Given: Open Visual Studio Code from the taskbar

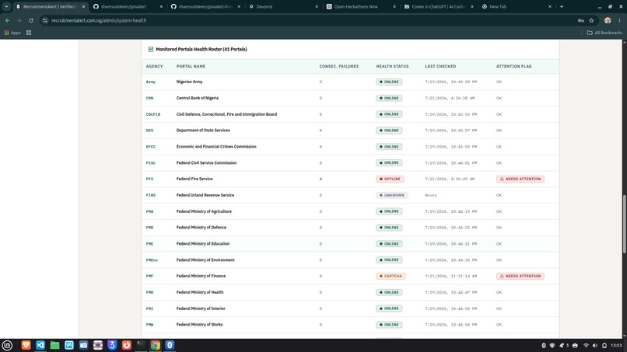Looking at the screenshot, I should [40, 345].
